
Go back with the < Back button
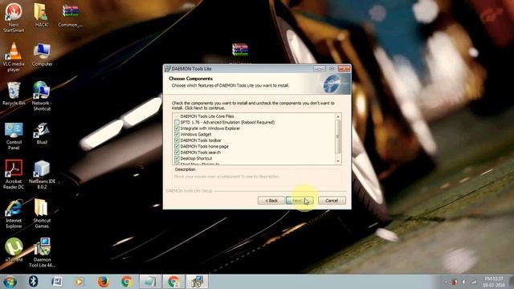point(271,201)
